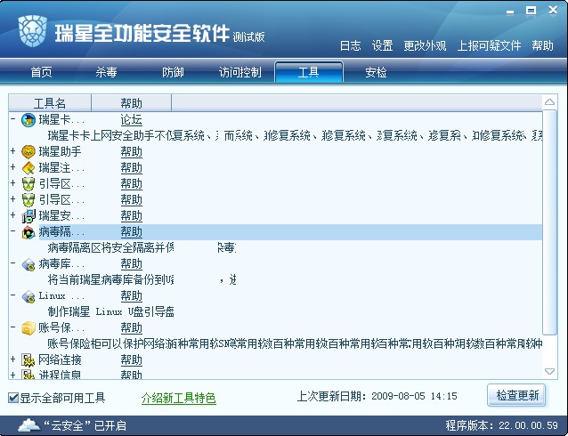Open the 日志 menu
Image resolution: width=568 pixels, height=436 pixels.
[x=350, y=45]
